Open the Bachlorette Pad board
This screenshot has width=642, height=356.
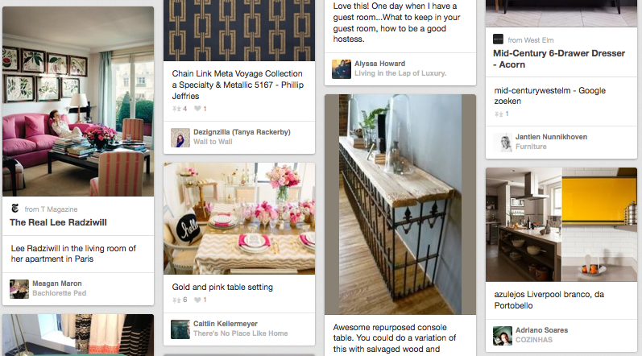point(60,293)
